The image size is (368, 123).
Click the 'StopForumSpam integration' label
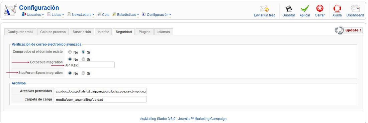pos(40,72)
